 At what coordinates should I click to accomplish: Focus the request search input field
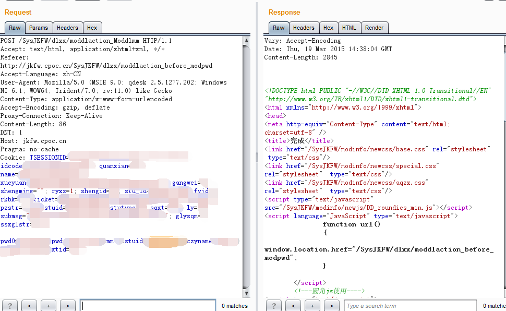coord(148,305)
